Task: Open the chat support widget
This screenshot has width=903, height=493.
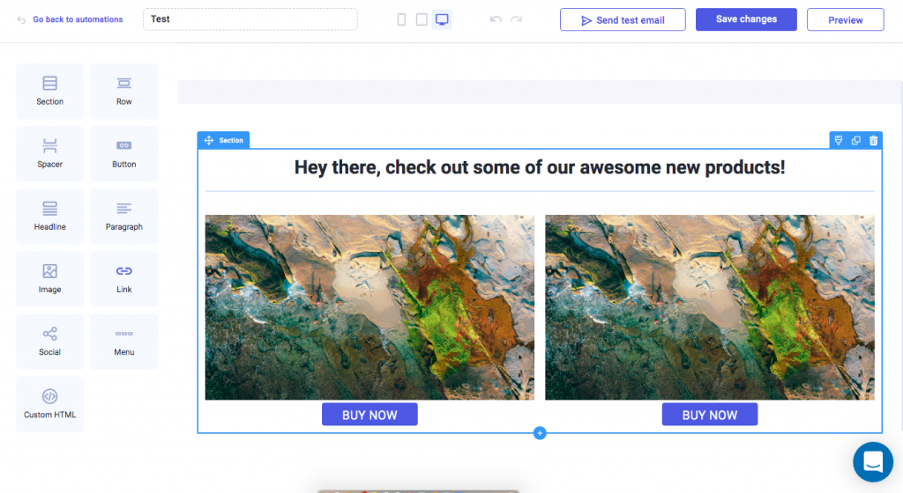Action: pyautogui.click(x=873, y=461)
